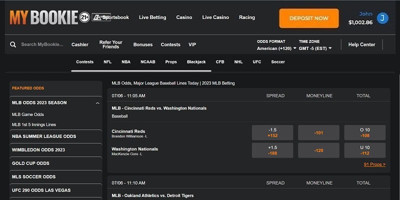Click the MyBookie logo
The height and width of the screenshot is (200, 400).
point(43,17)
